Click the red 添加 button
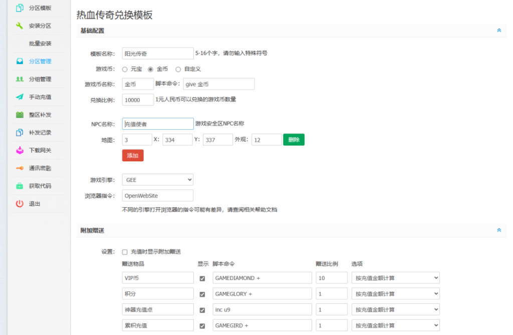Screen dimensions: 513x335 point(133,156)
